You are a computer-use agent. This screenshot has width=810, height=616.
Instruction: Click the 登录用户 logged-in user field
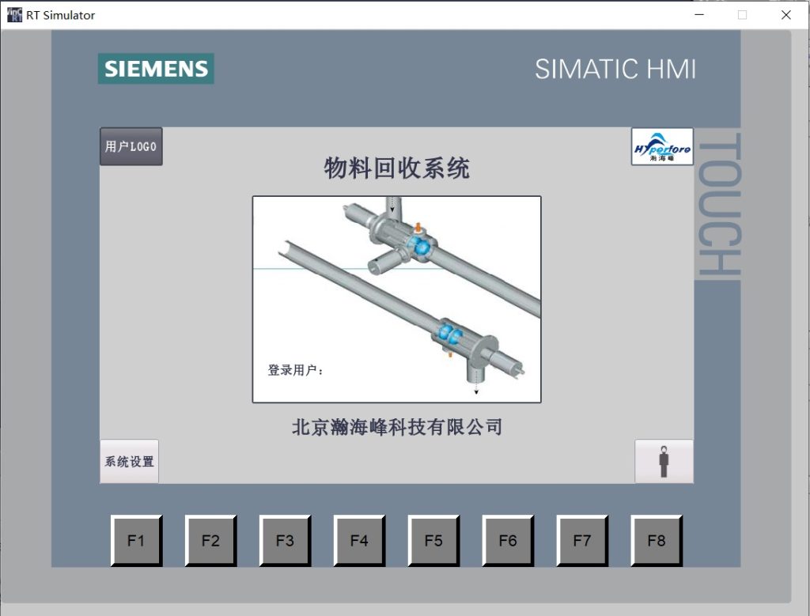tap(296, 370)
